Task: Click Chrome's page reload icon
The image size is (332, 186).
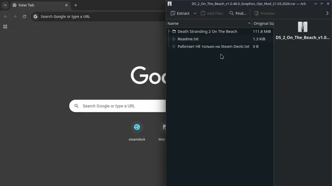Action: tap(24, 16)
